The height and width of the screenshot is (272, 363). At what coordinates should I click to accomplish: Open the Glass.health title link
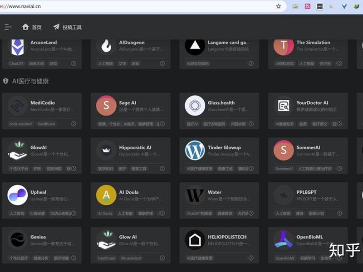pyautogui.click(x=221, y=103)
